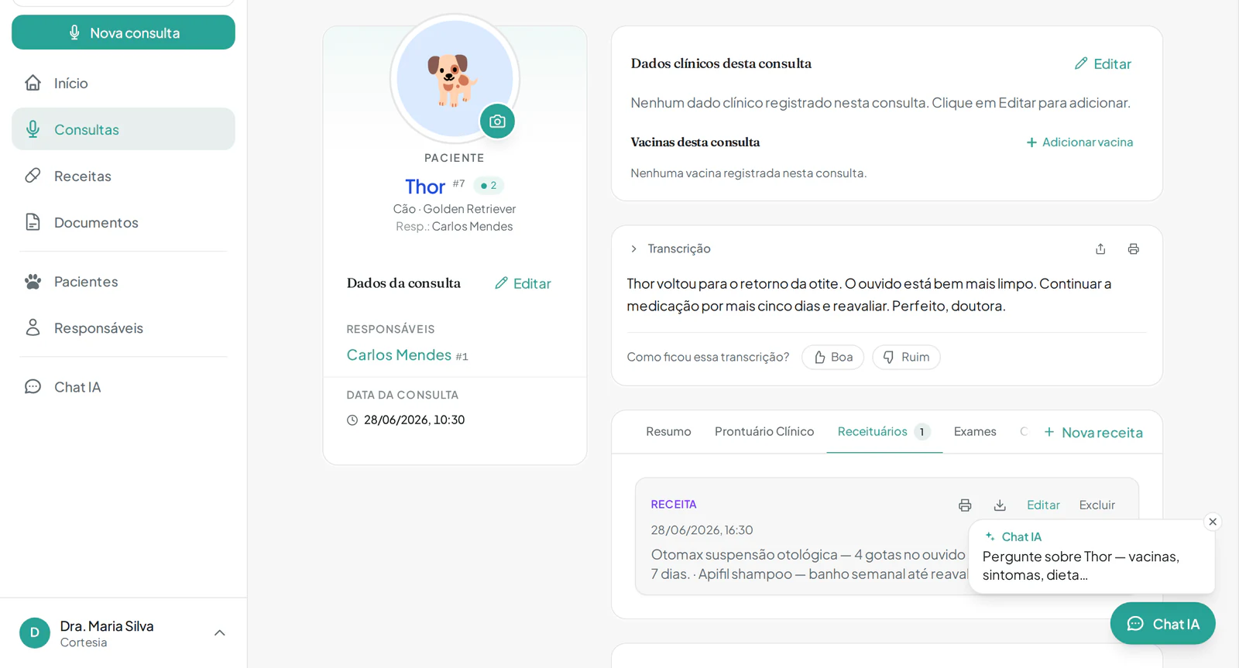
Task: Click Adicionar vacina
Action: [x=1079, y=142]
